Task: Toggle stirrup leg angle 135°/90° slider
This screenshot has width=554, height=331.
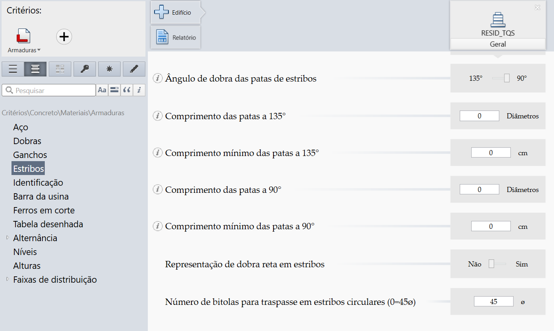Action: (x=501, y=78)
